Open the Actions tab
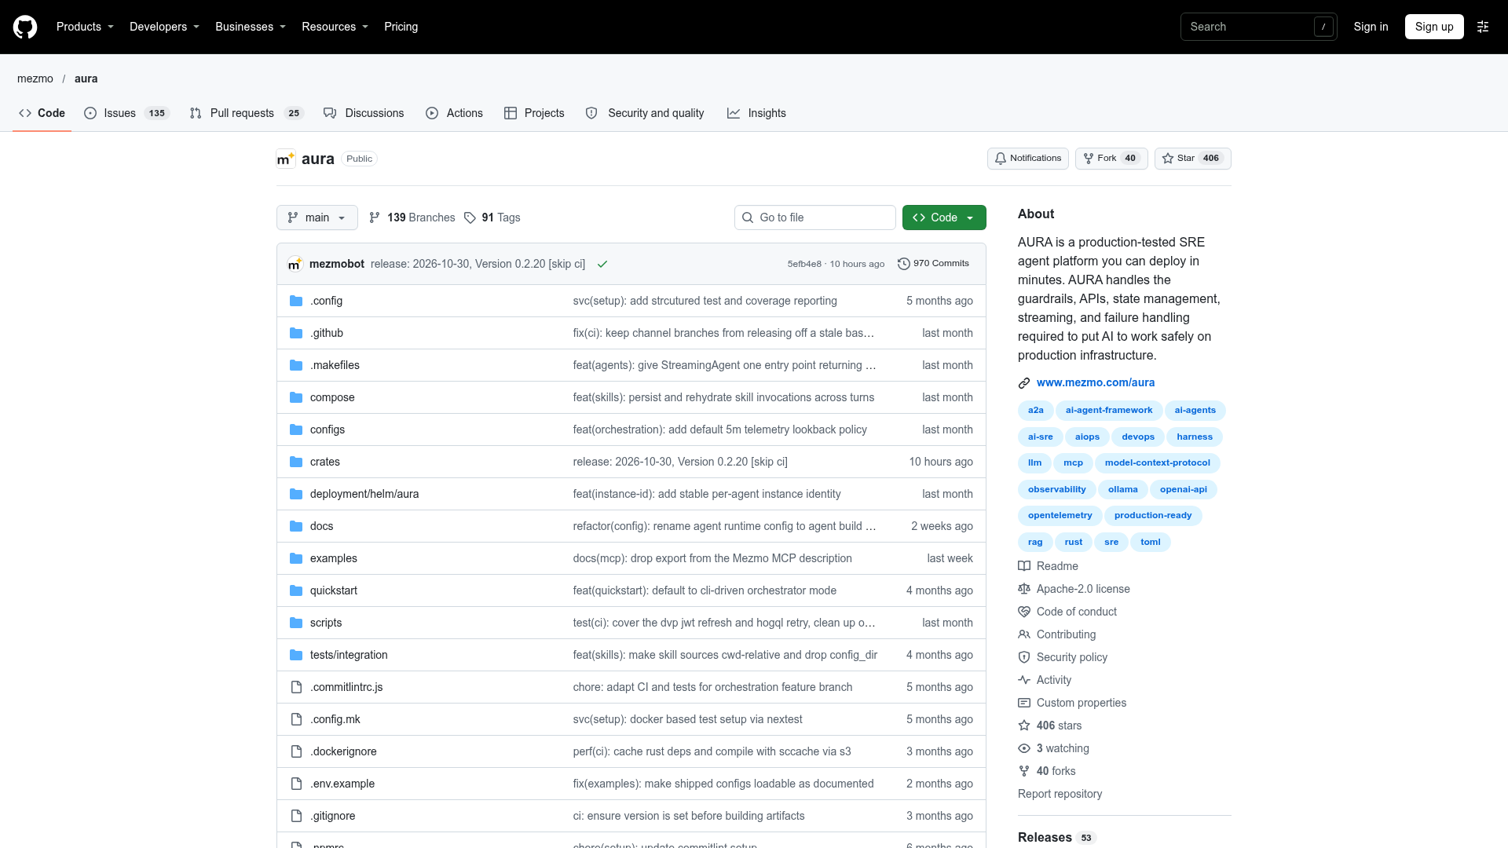Viewport: 1508px width, 848px height. [x=454, y=113]
